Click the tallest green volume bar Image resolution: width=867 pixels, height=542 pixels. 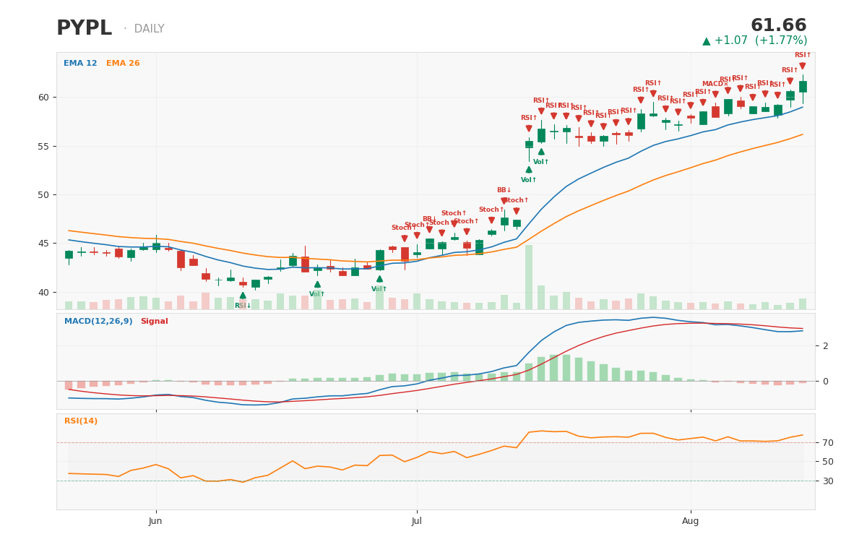[529, 277]
